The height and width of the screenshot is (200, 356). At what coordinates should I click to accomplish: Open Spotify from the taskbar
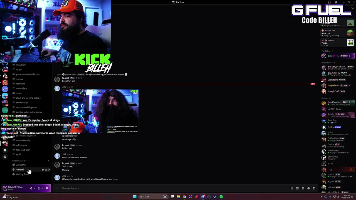click(x=221, y=197)
